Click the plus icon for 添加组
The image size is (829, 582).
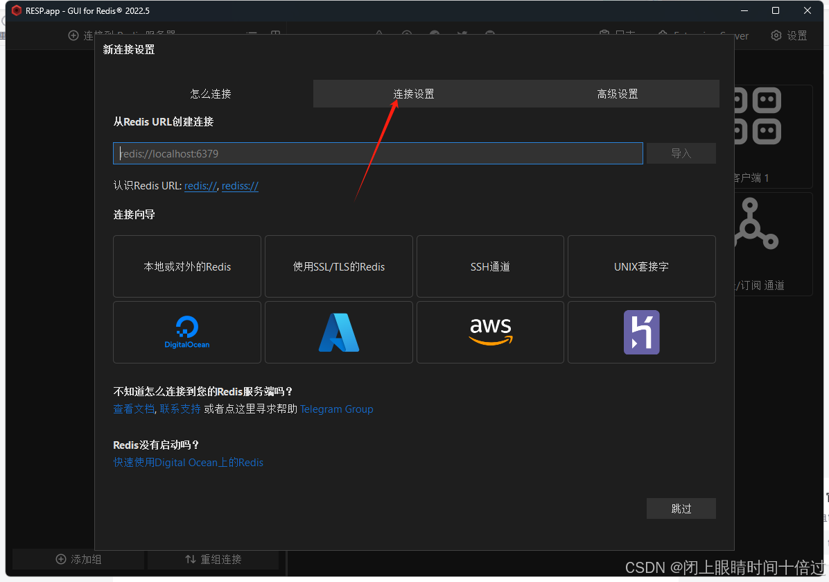61,559
